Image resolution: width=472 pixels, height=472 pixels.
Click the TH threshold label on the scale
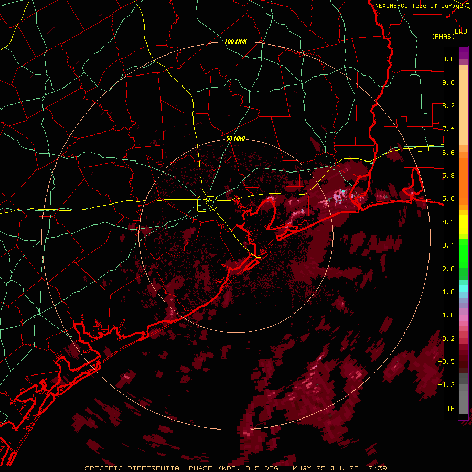point(450,409)
